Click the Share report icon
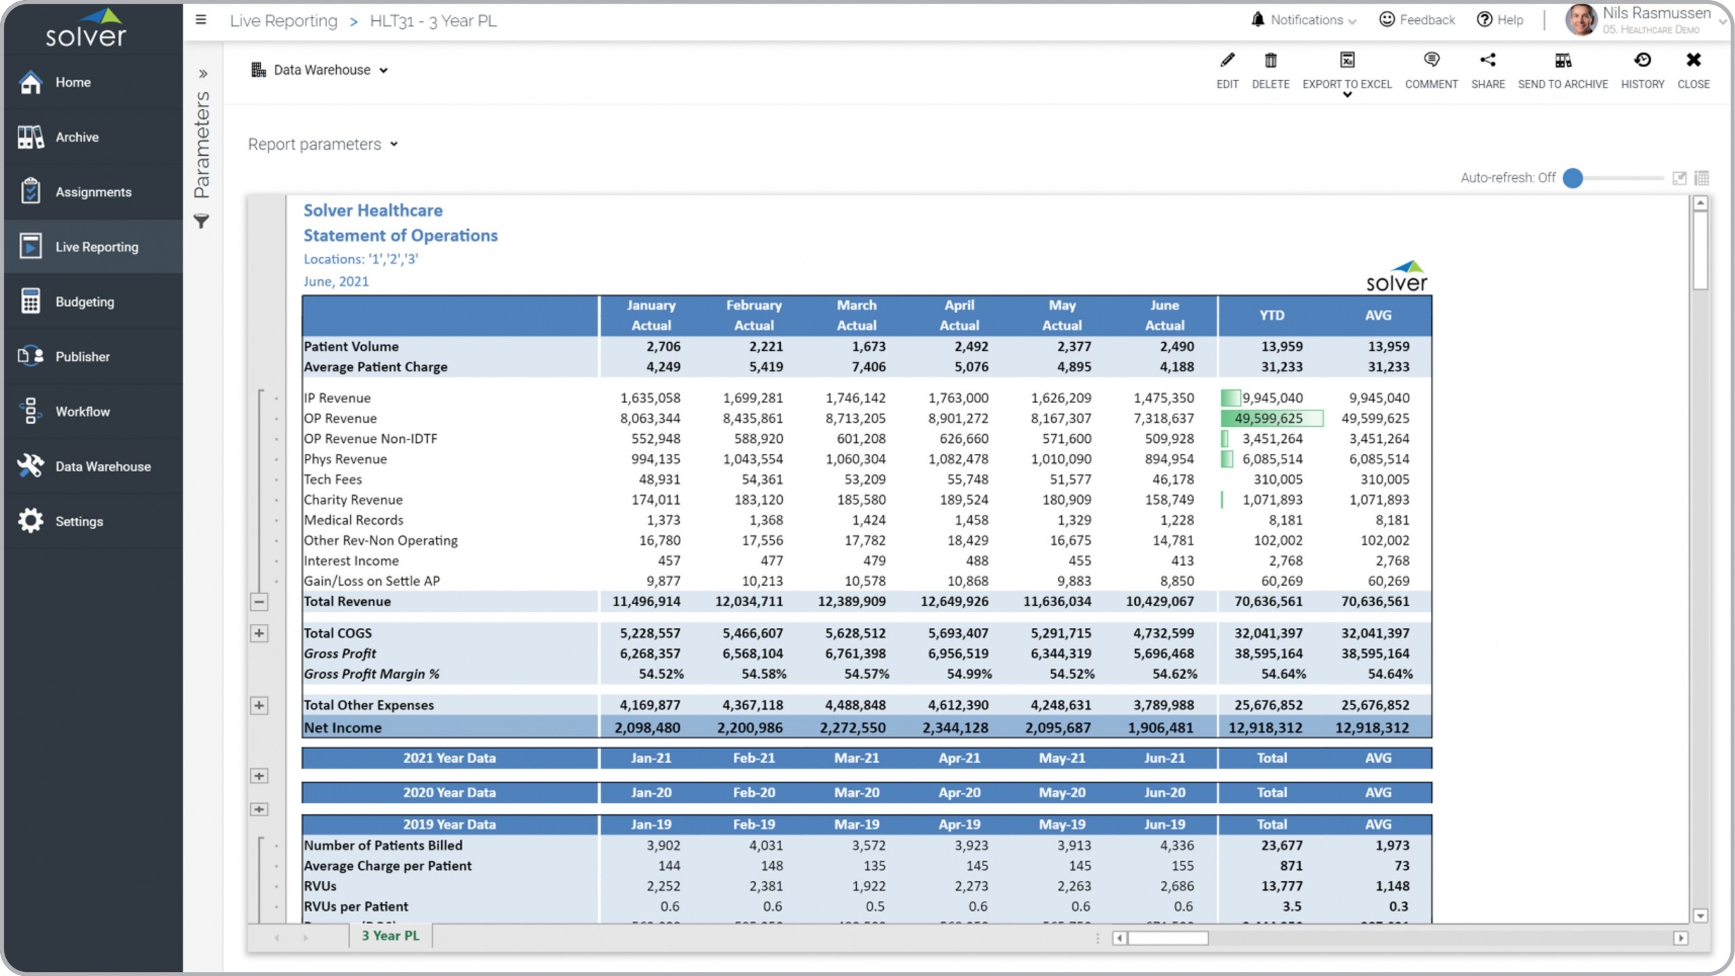1735x976 pixels. pyautogui.click(x=1487, y=61)
